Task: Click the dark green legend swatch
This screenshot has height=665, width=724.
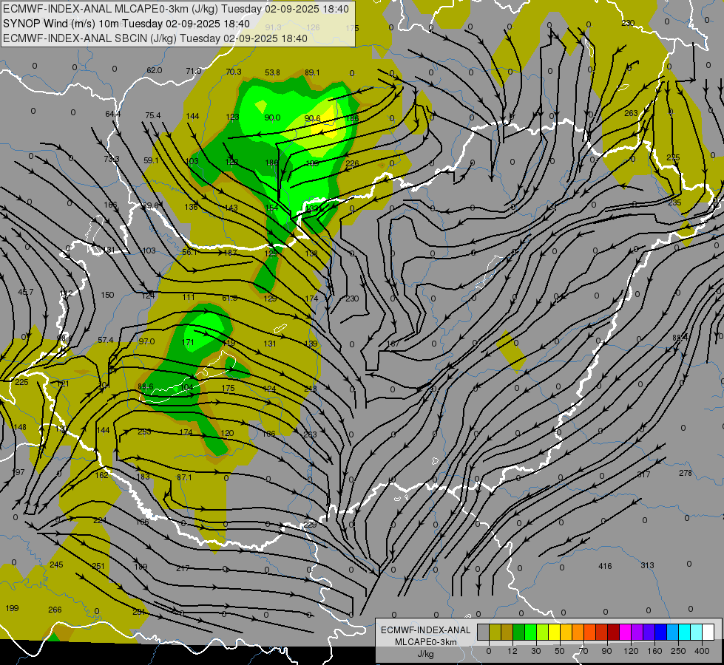Action: pos(518,632)
